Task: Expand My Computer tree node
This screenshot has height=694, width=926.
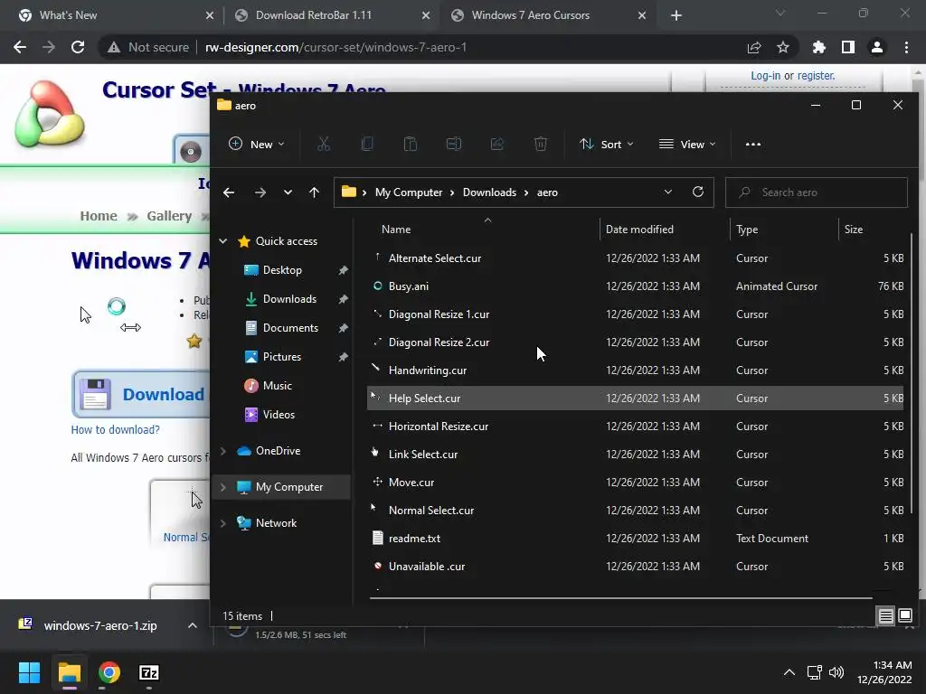Action: click(x=223, y=487)
